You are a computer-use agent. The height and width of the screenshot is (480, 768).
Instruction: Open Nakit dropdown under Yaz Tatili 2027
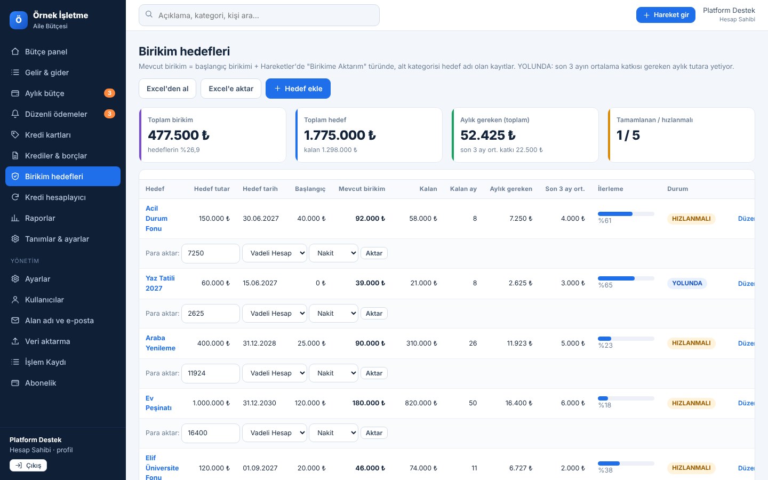point(334,314)
